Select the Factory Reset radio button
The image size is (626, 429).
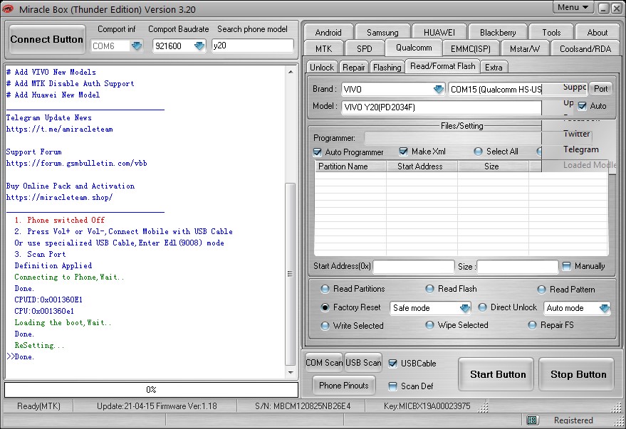[x=325, y=307]
